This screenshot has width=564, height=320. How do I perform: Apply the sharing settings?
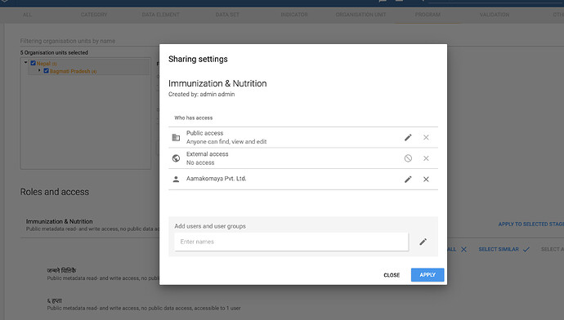click(x=427, y=275)
